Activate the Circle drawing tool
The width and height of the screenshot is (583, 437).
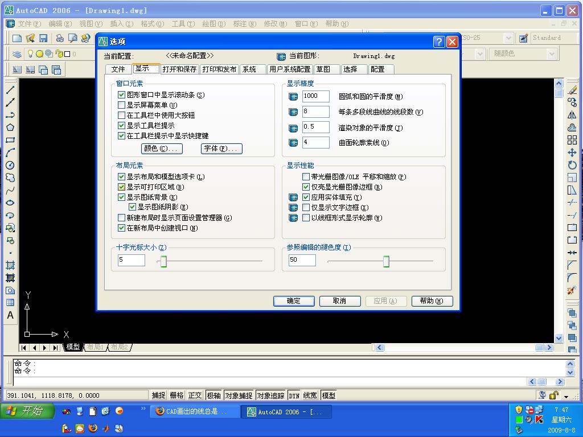click(x=10, y=164)
